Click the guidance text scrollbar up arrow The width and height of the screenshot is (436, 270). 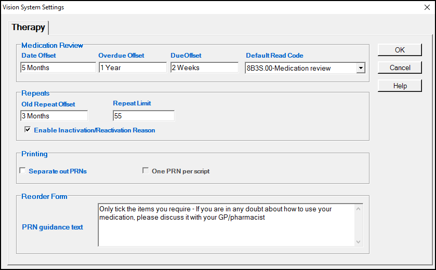[x=358, y=209]
